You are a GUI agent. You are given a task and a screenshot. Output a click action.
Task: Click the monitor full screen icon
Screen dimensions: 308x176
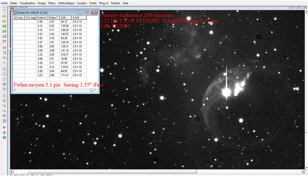click(4, 116)
